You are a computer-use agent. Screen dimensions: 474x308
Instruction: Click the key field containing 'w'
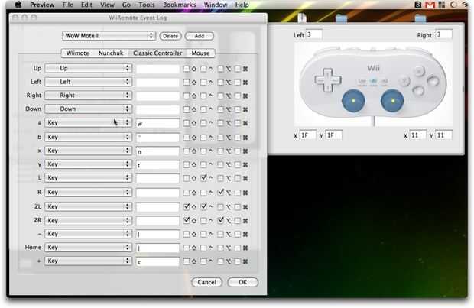157,123
